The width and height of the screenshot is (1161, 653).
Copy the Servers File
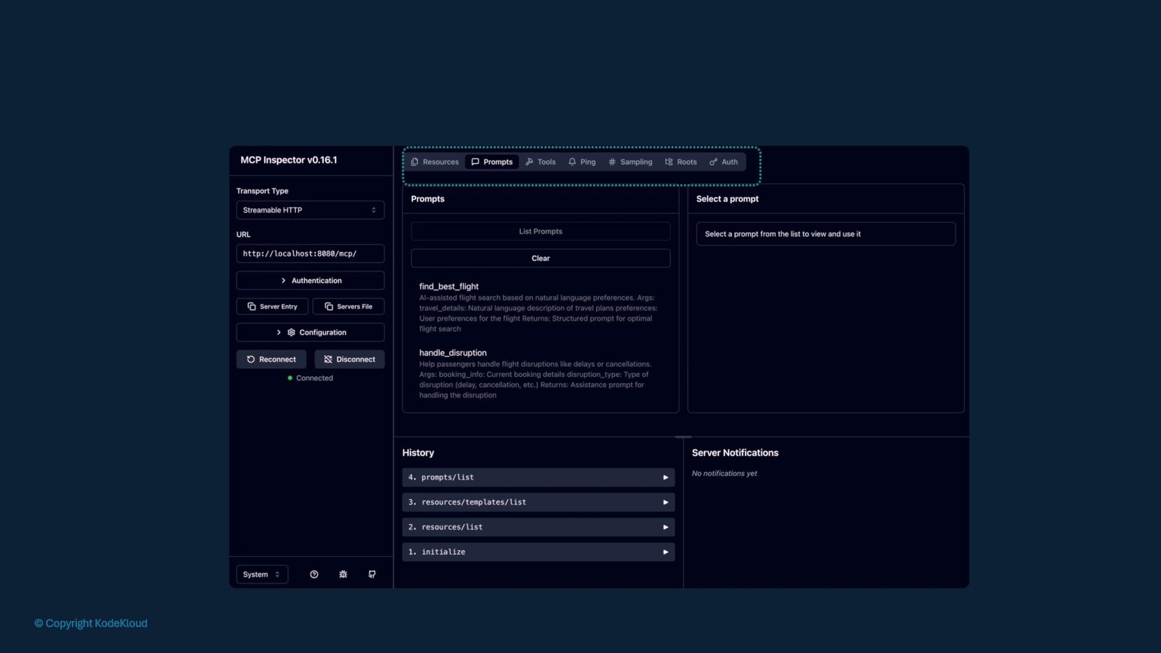click(x=348, y=307)
